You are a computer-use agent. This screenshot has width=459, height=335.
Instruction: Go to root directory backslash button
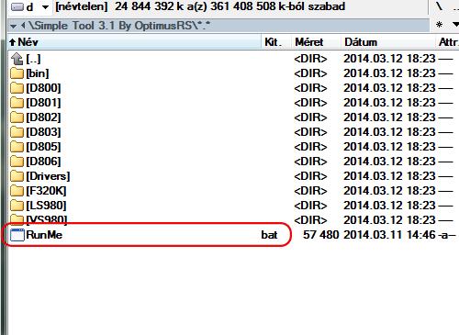pos(440,6)
